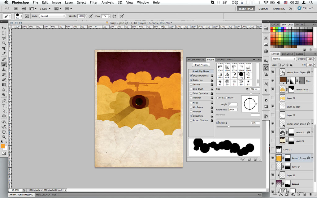Click the Brush Presets button
The image size is (317, 198).
click(201, 65)
